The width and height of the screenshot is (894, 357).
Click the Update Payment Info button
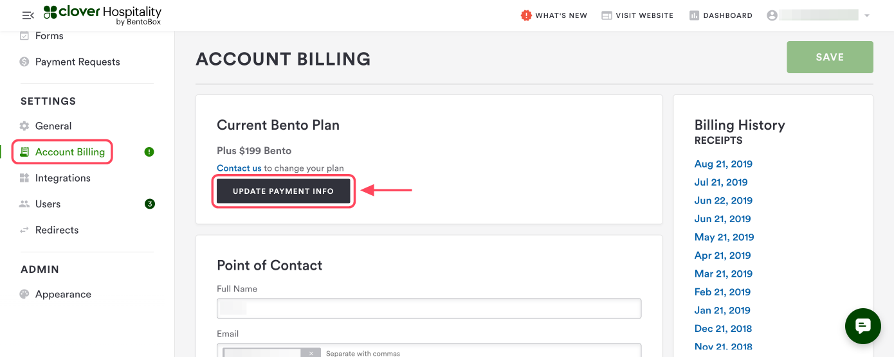click(283, 191)
